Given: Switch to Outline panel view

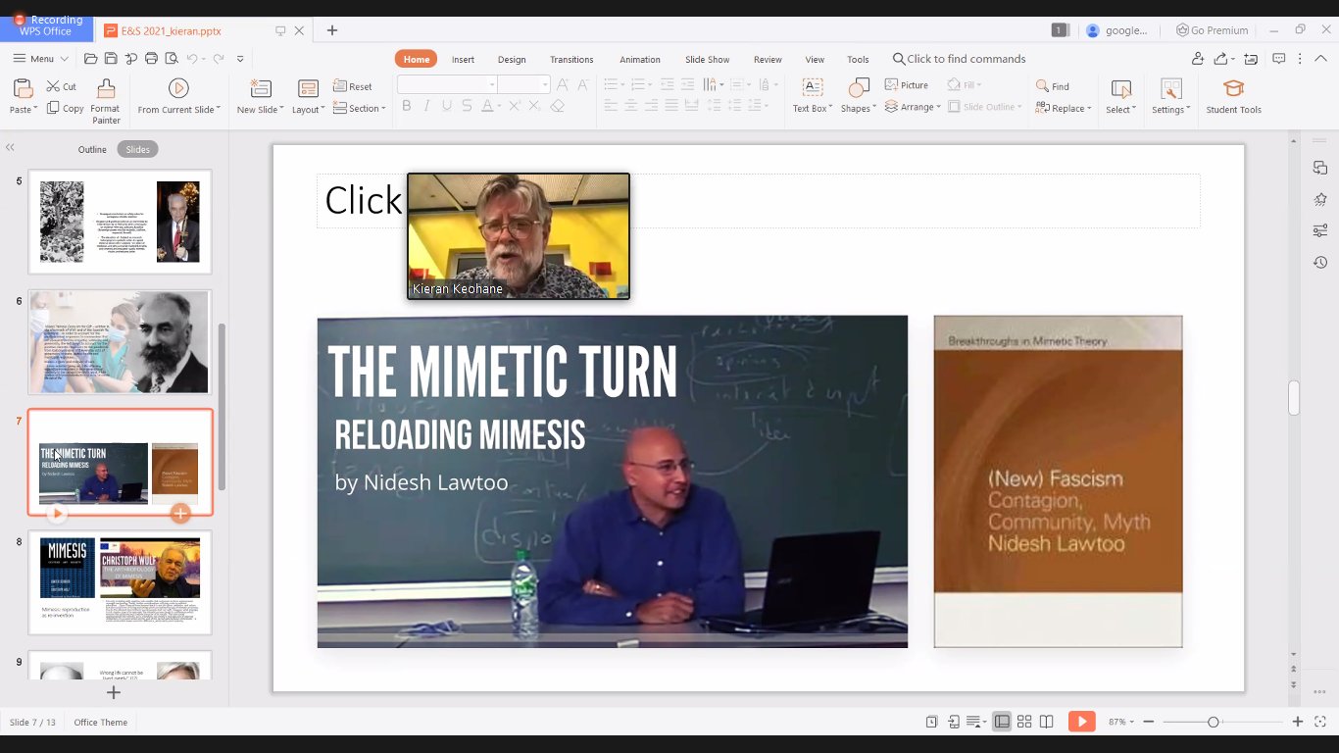Looking at the screenshot, I should point(92,149).
